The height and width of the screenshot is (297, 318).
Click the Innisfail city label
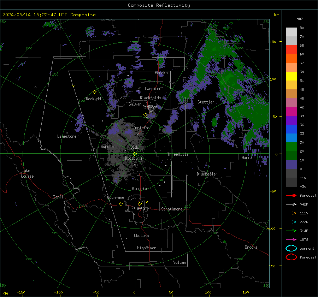pos(142,128)
